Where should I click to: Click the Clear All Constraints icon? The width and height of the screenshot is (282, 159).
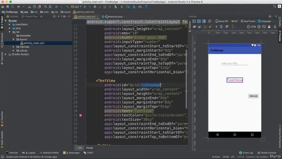tap(205, 26)
